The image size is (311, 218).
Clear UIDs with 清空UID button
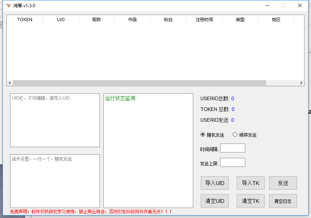point(214,201)
